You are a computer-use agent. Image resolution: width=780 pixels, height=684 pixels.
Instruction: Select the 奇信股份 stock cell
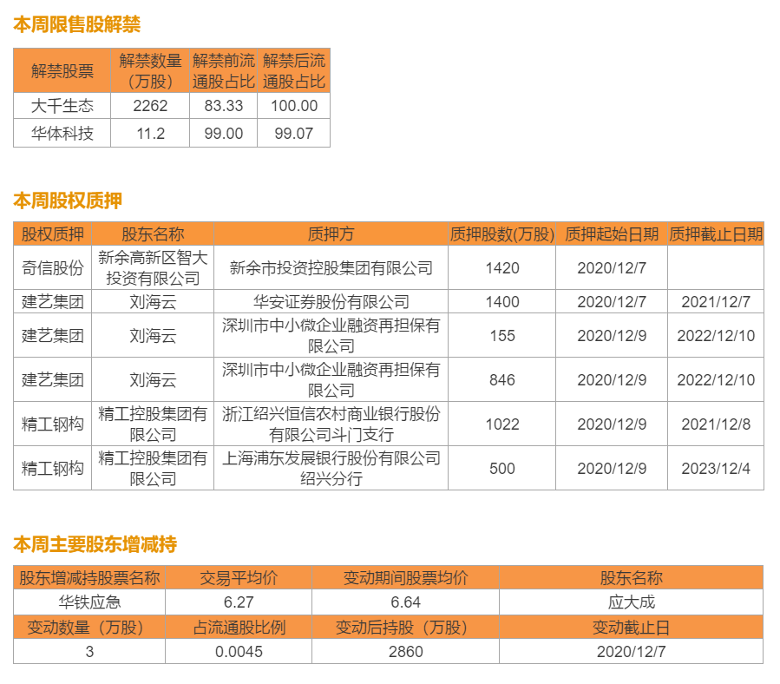(53, 268)
